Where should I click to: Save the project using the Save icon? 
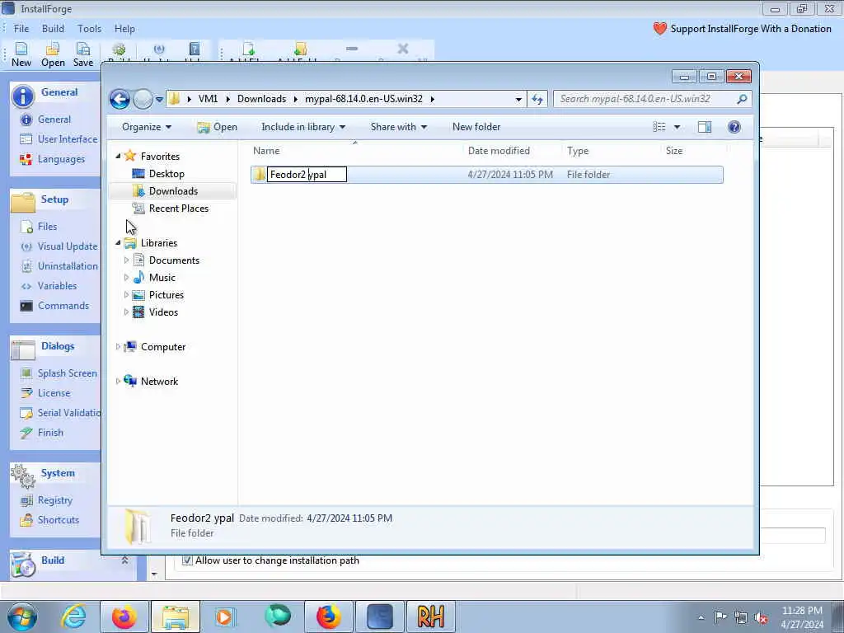point(83,55)
